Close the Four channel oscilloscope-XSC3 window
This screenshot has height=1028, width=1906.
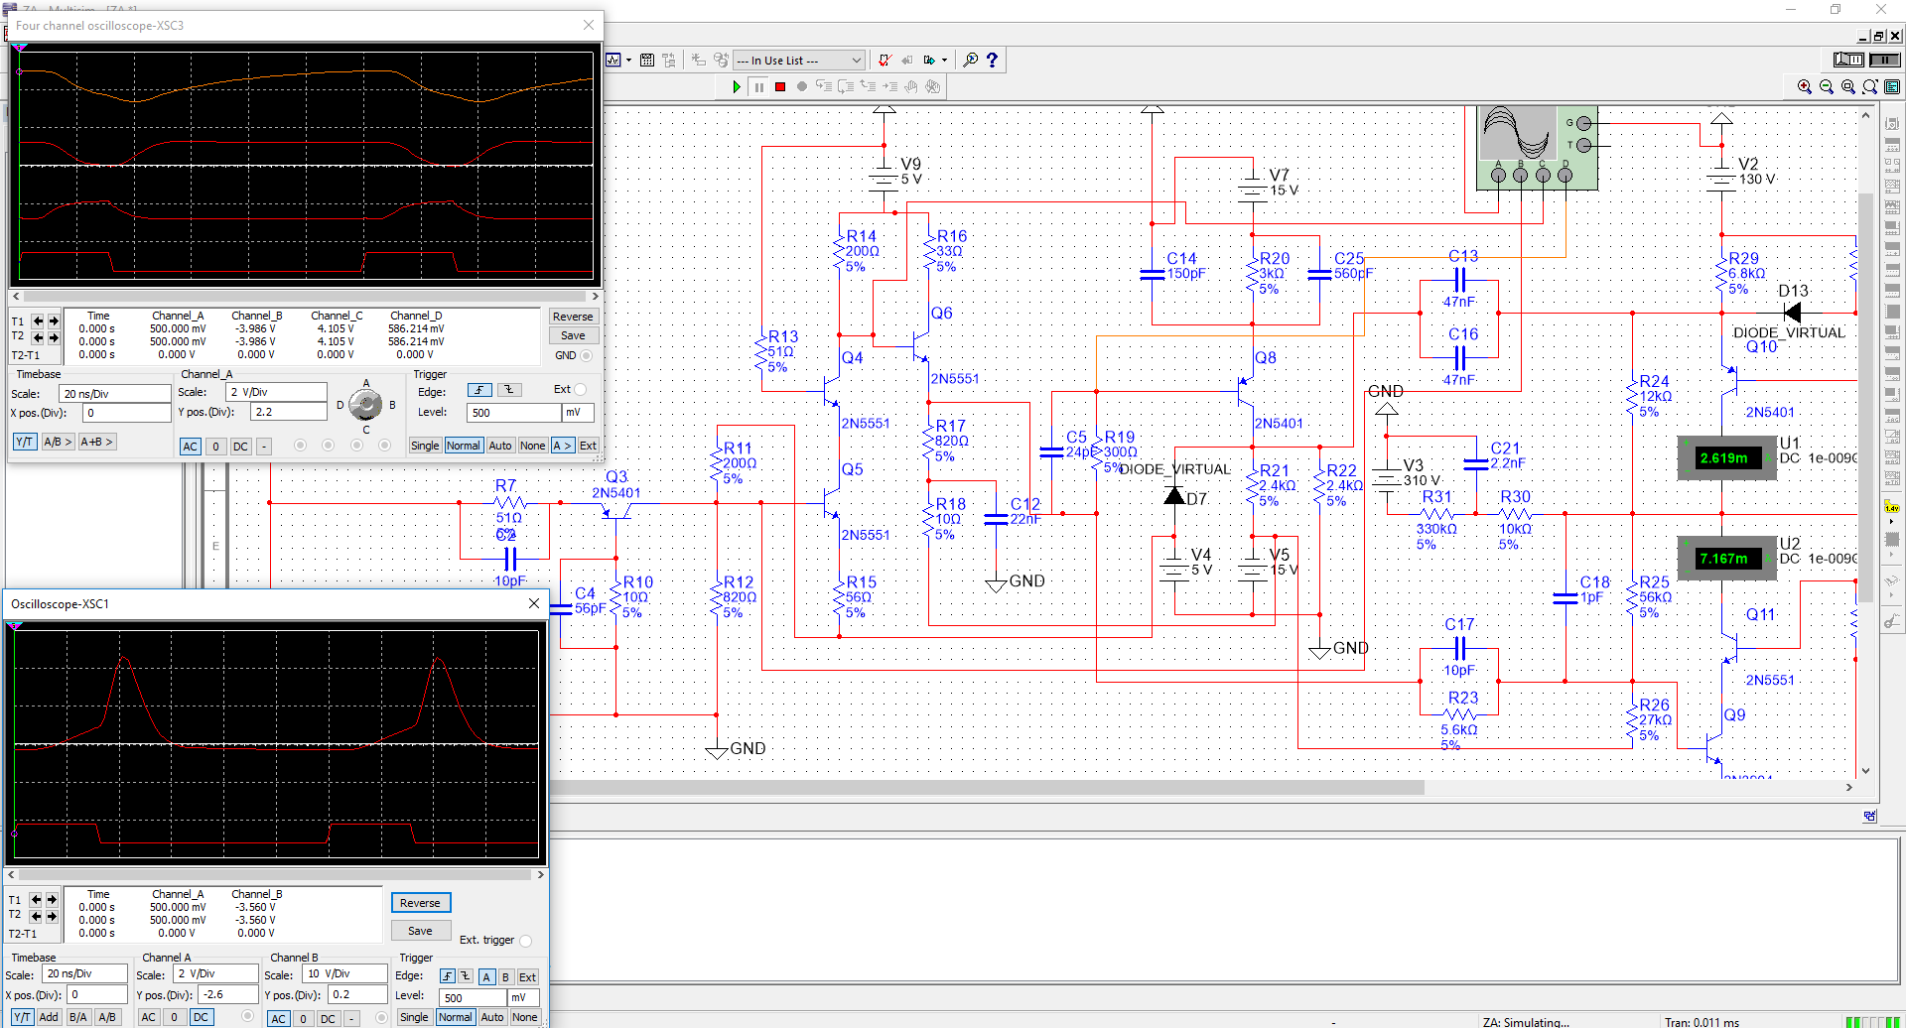coord(589,25)
